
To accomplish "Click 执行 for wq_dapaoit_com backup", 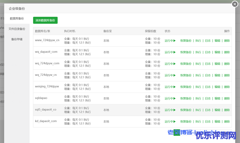I will [198, 52].
